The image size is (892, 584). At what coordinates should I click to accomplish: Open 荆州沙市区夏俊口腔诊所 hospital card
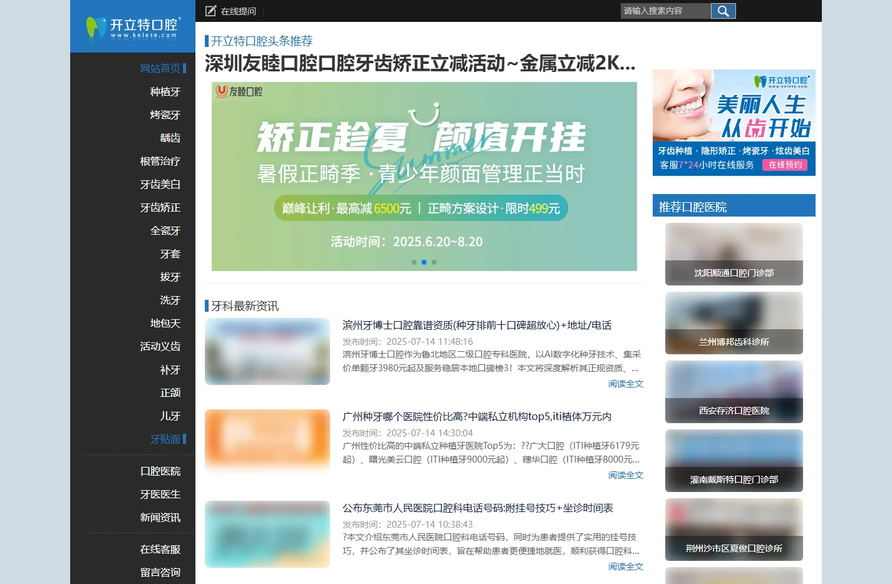tap(734, 530)
